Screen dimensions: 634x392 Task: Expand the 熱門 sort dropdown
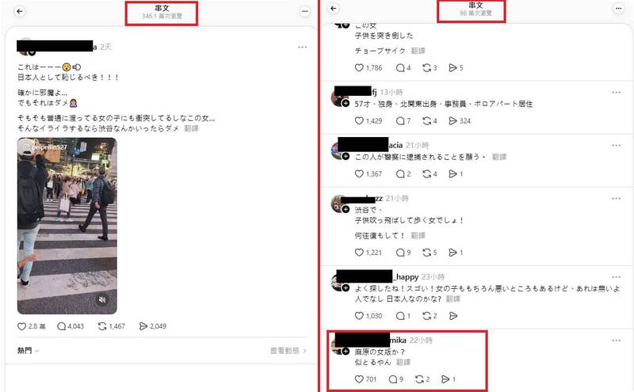28,351
